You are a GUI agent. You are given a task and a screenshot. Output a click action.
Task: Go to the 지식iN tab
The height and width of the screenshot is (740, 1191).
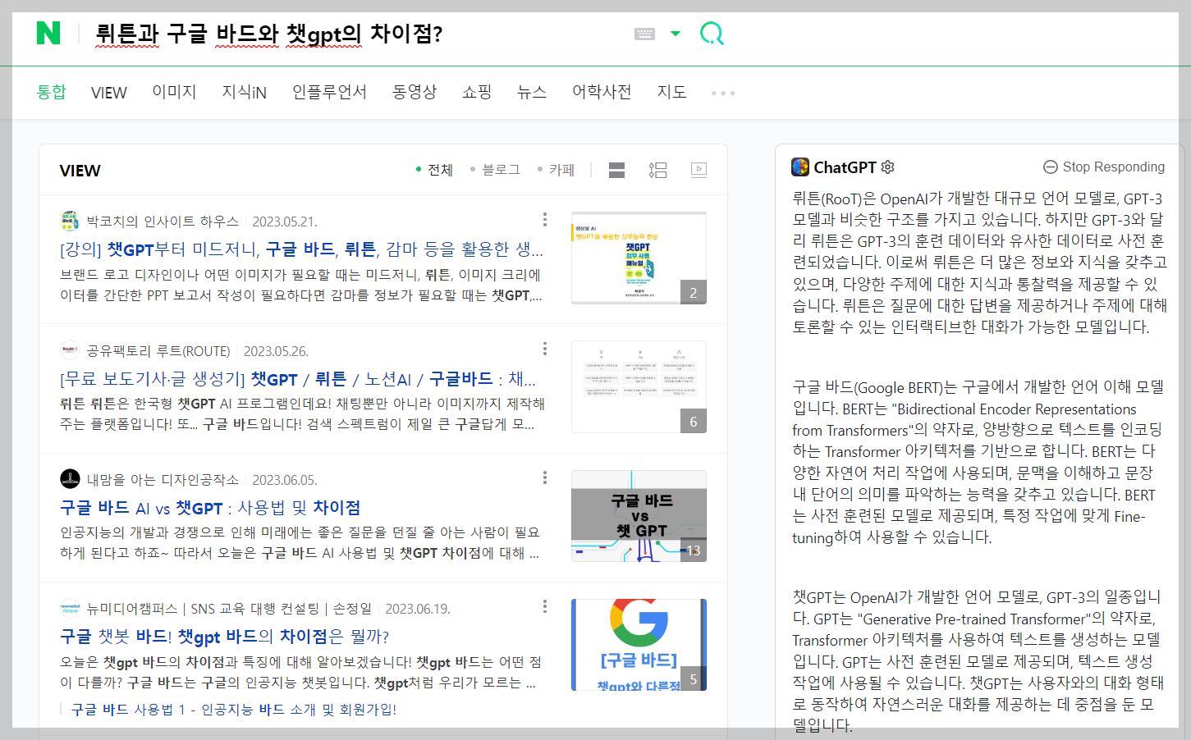[244, 92]
